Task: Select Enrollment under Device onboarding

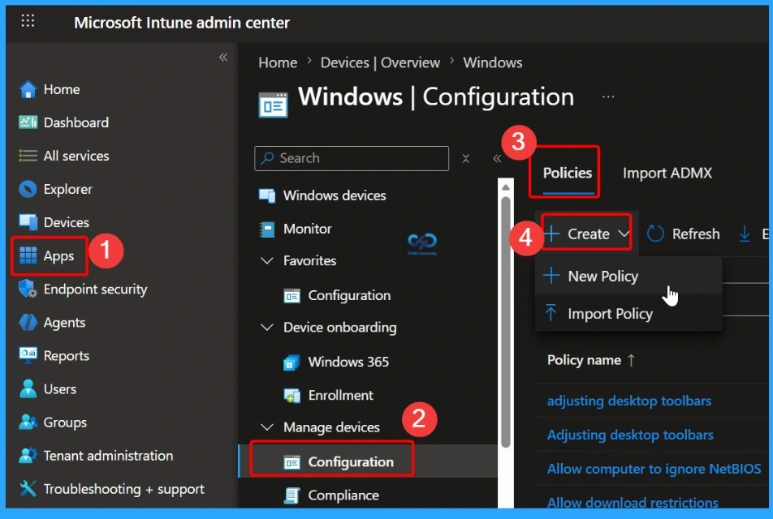Action: (340, 396)
